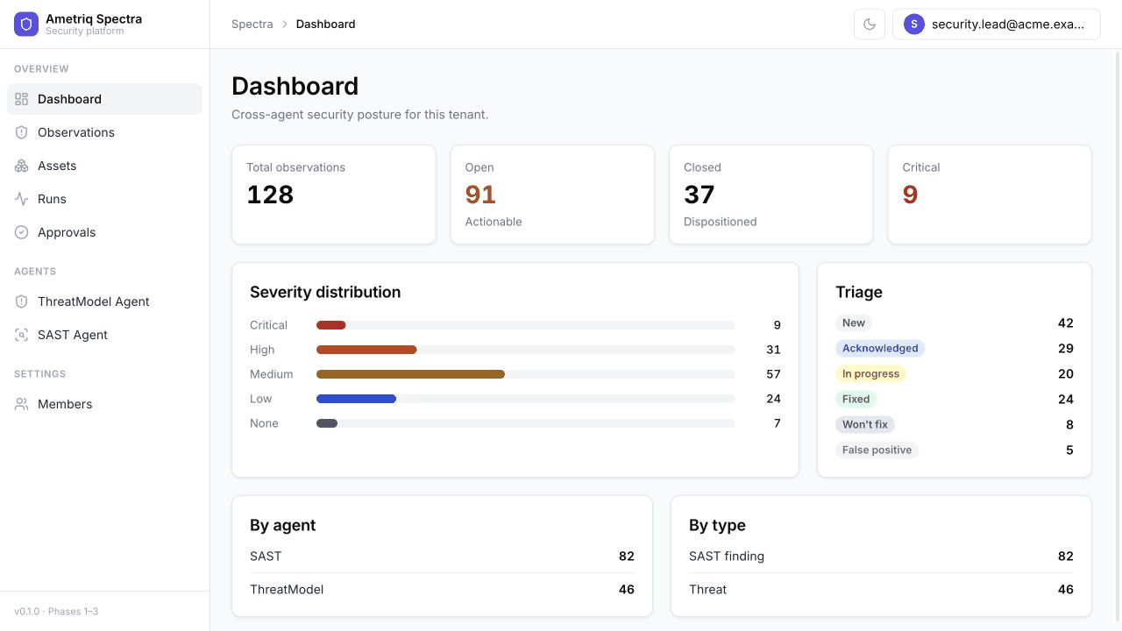Click the user avatar circle with S

(914, 25)
